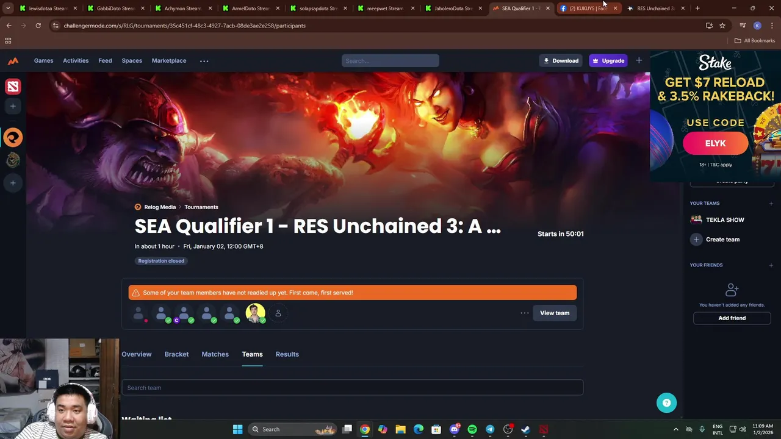
Task: Open the Spaces menu
Action: [x=132, y=60]
